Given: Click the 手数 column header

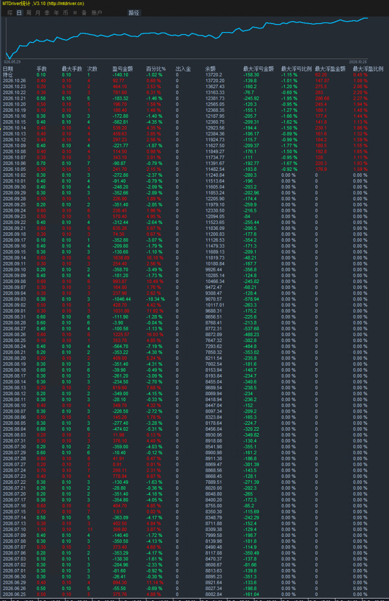Looking at the screenshot, I should [x=42, y=69].
